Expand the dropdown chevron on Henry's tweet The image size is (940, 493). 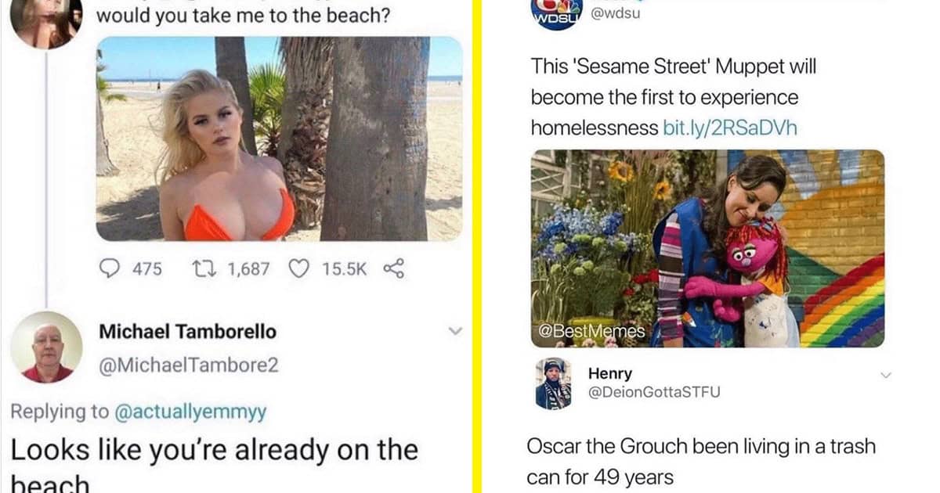[x=886, y=376]
